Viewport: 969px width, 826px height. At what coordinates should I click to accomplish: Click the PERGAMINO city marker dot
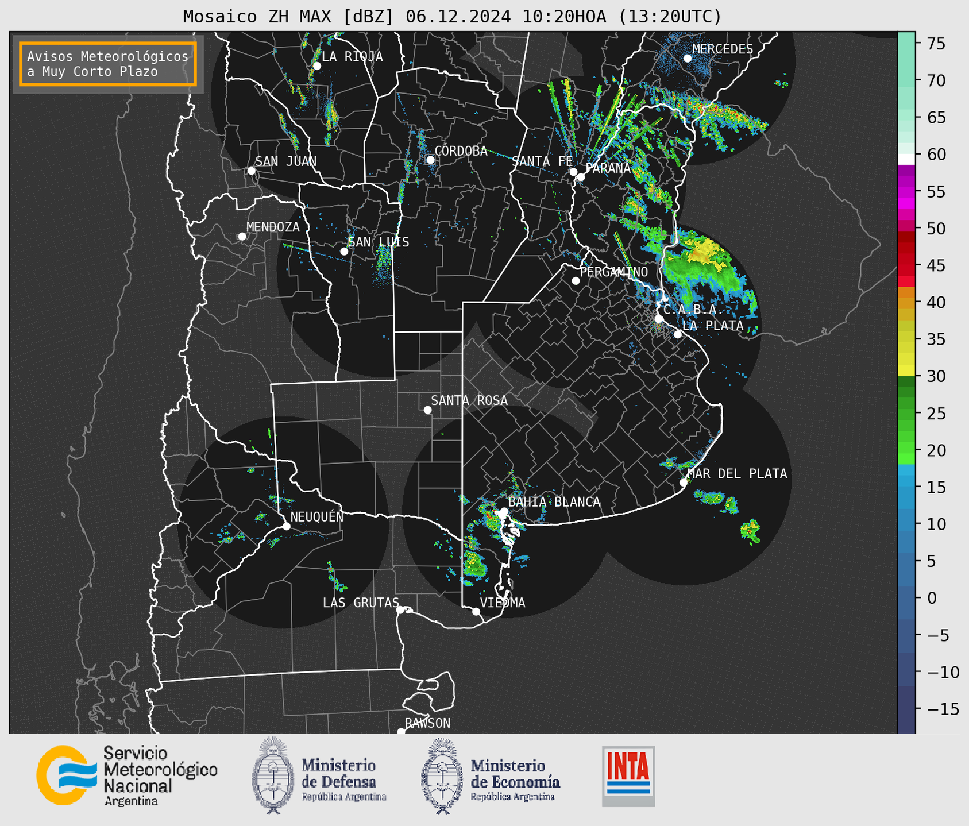pos(576,281)
